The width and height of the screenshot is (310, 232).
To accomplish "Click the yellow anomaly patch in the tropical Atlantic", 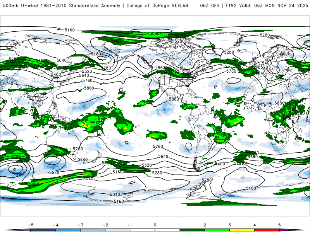I will [238, 121].
